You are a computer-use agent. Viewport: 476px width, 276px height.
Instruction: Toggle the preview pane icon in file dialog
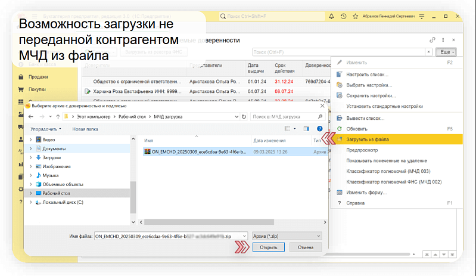click(306, 129)
